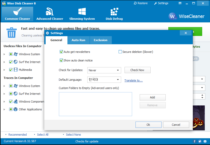
Task: Switch to the Exclusion tab
Action: coord(101,40)
